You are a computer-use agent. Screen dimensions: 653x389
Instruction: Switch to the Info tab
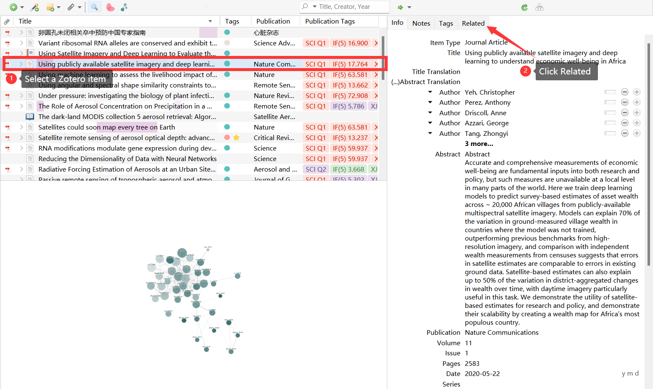(x=397, y=23)
